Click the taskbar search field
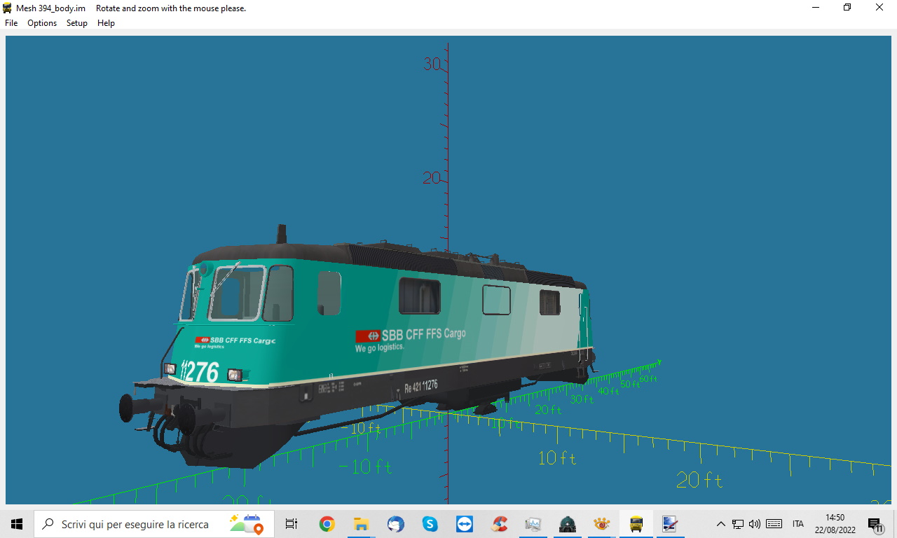Image resolution: width=897 pixels, height=538 pixels. click(x=154, y=524)
